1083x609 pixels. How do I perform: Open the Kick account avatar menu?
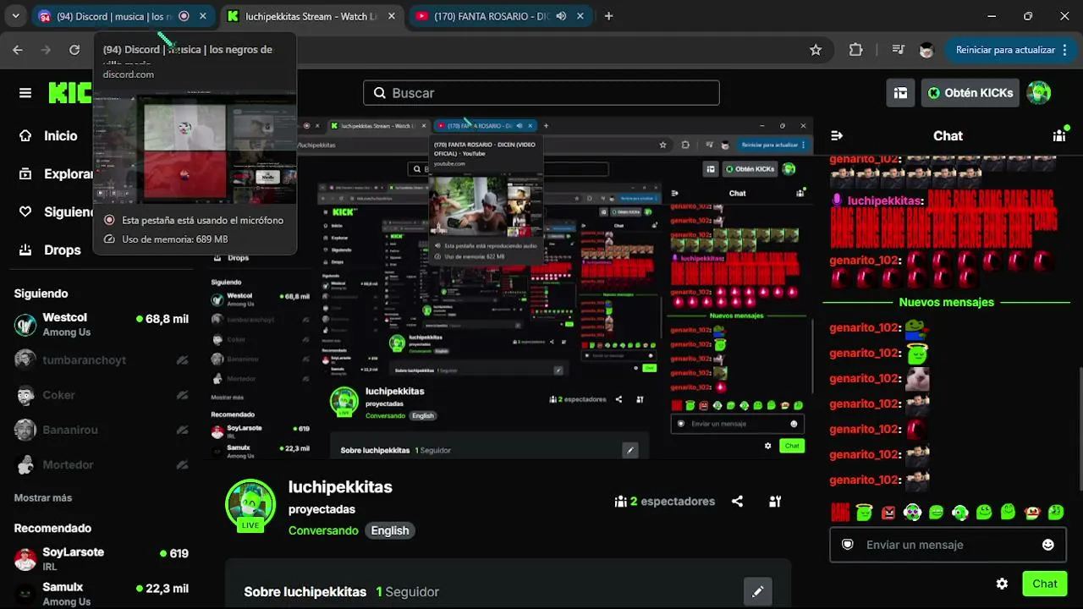click(x=1039, y=93)
